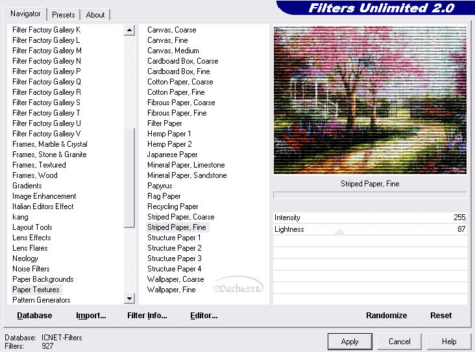Viewport: 475px width, 352px height.
Task: Choose Cardboard Box, Coarse filter
Action: pos(183,61)
